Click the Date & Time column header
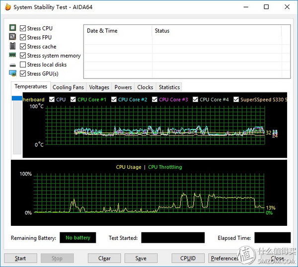 (x=102, y=31)
